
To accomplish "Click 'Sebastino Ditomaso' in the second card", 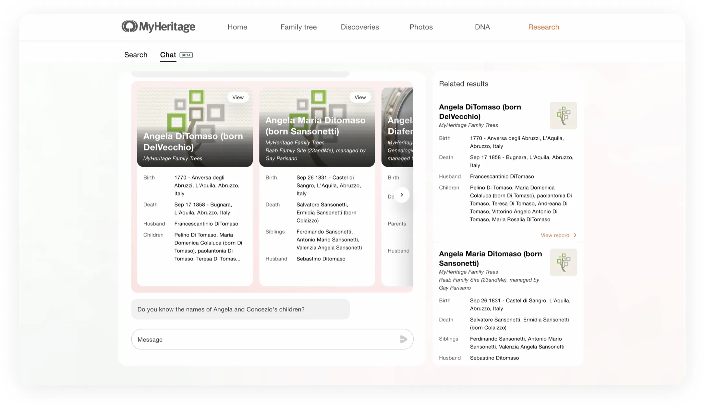I will pyautogui.click(x=321, y=259).
